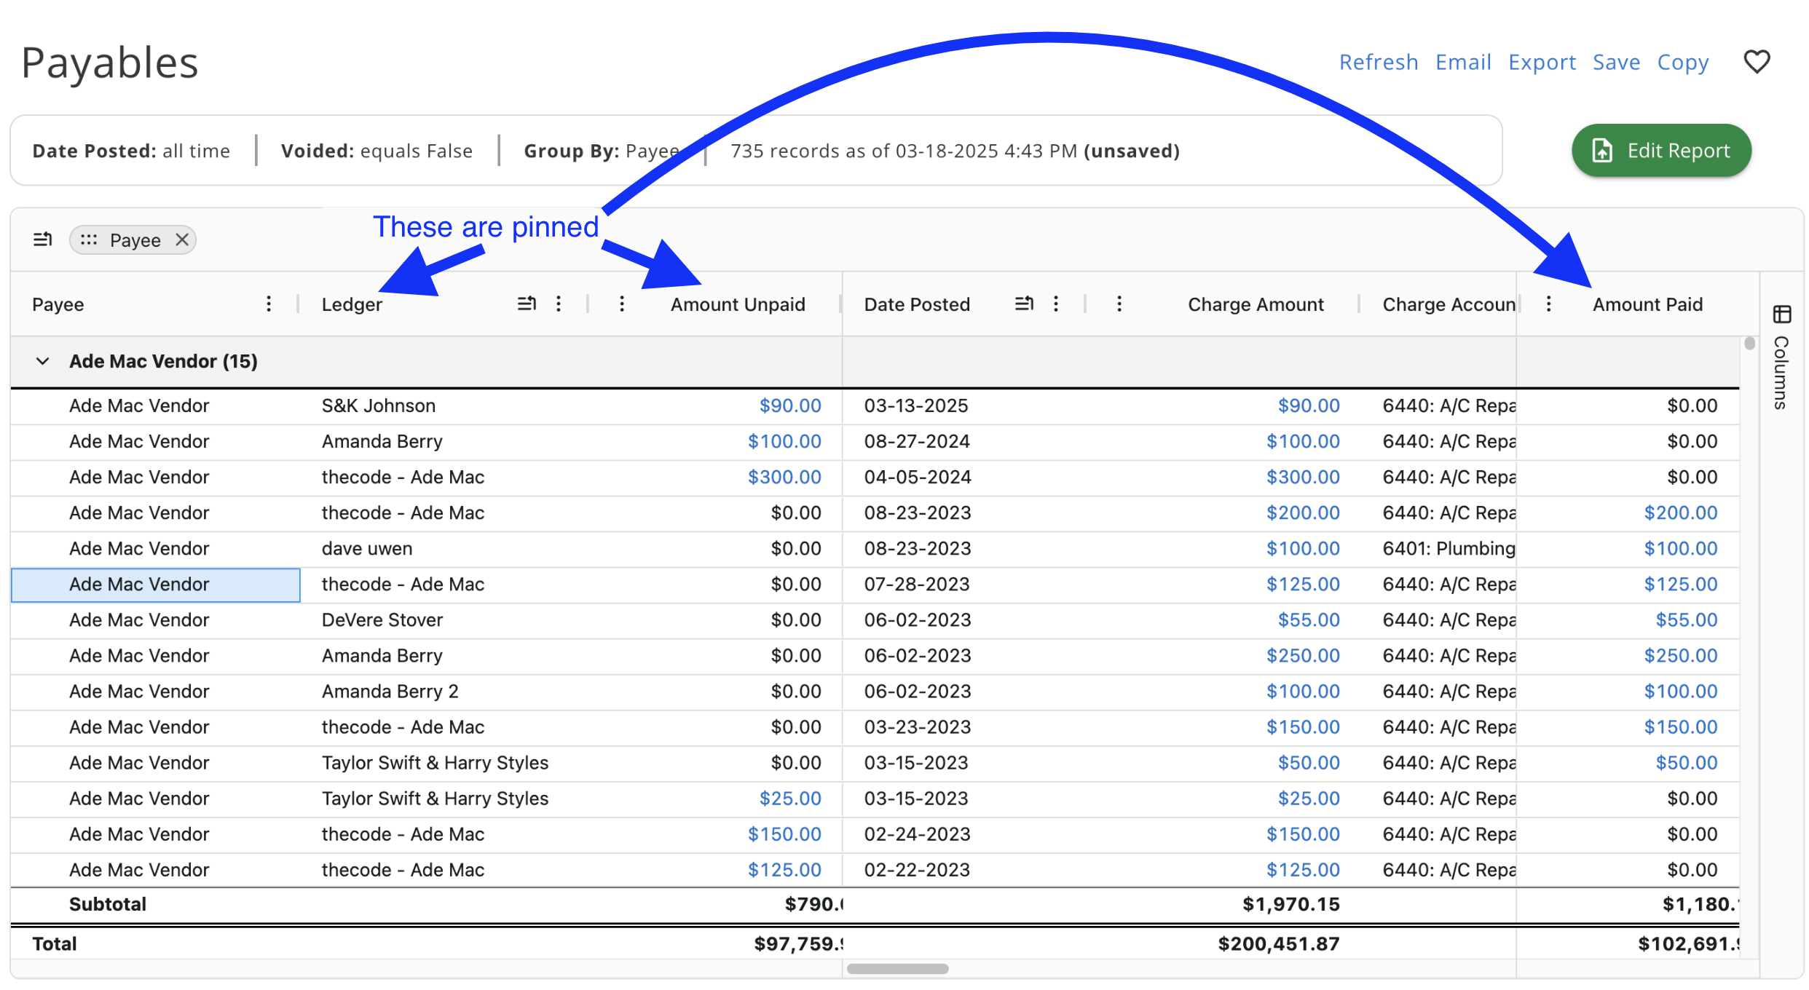1809x990 pixels.
Task: Click the Refresh link
Action: pos(1378,63)
